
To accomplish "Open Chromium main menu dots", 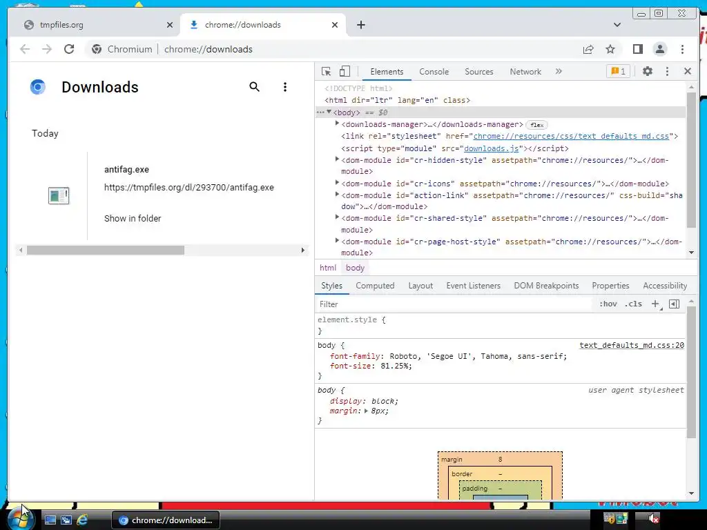I will (682, 49).
